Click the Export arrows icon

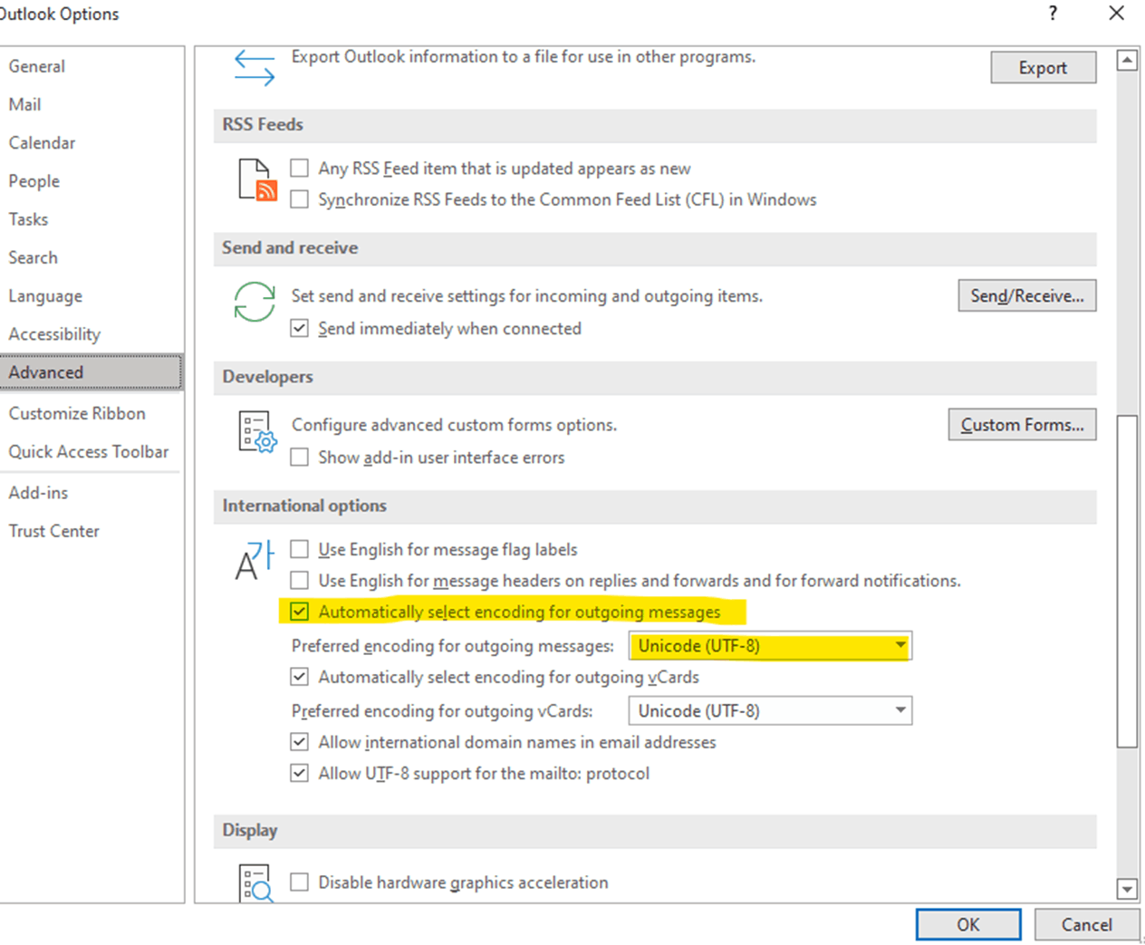[x=255, y=68]
